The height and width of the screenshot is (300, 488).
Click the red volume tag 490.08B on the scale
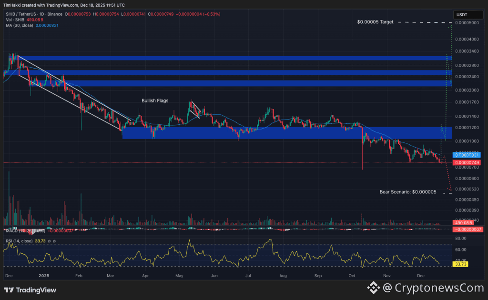pyautogui.click(x=463, y=222)
